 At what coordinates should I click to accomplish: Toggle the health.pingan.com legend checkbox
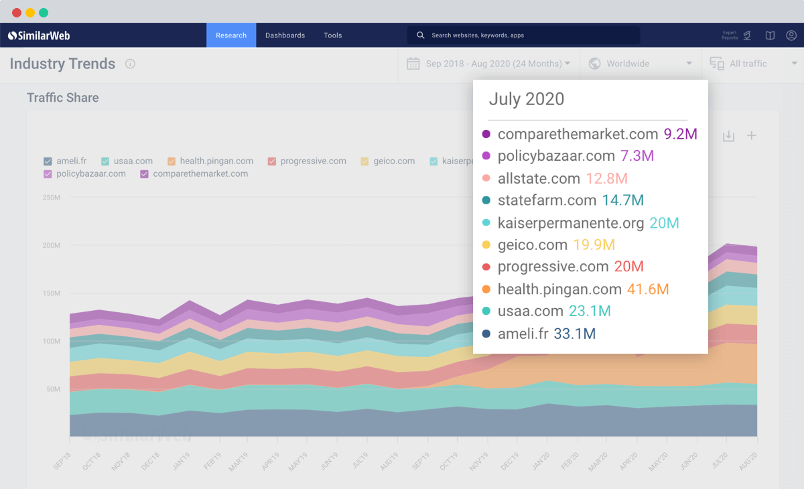(x=172, y=161)
